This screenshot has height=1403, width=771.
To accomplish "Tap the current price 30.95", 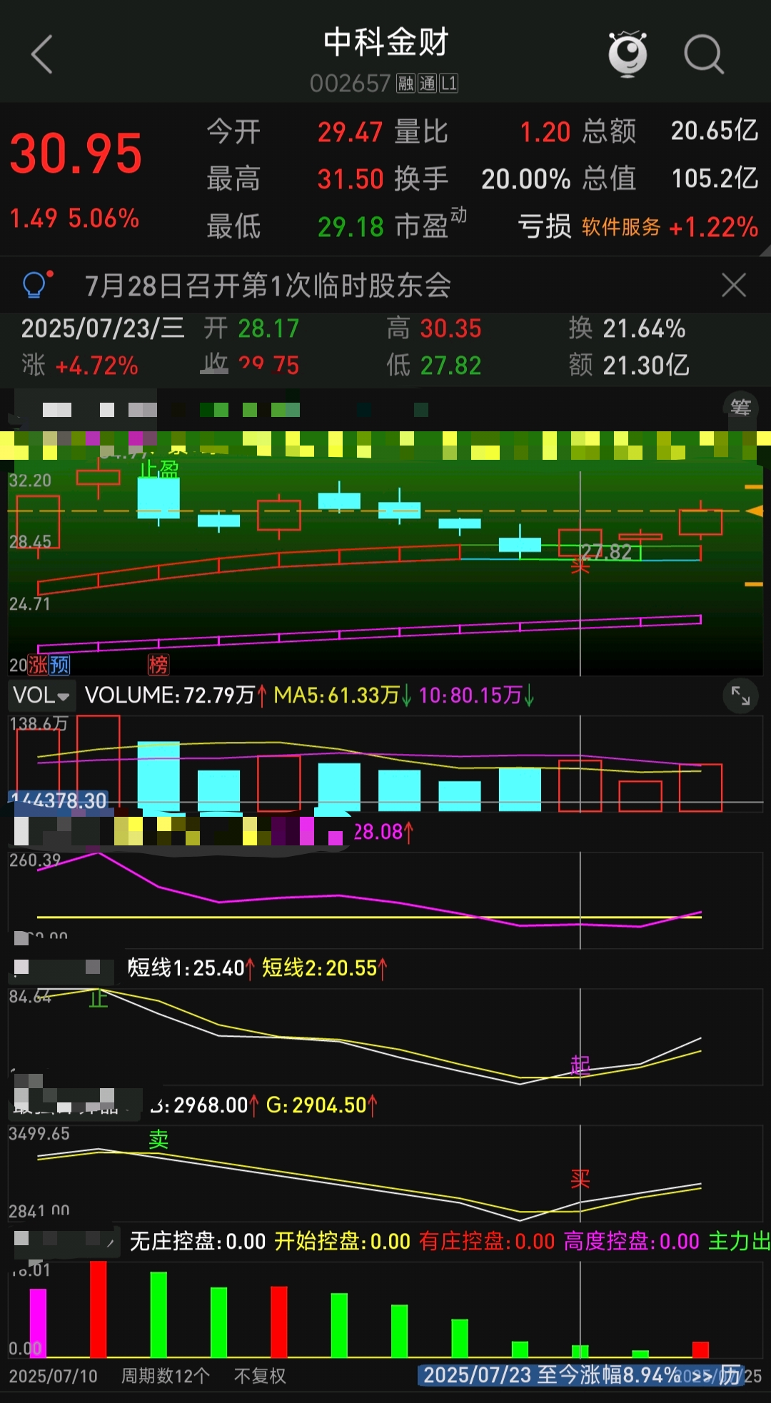I will (76, 154).
